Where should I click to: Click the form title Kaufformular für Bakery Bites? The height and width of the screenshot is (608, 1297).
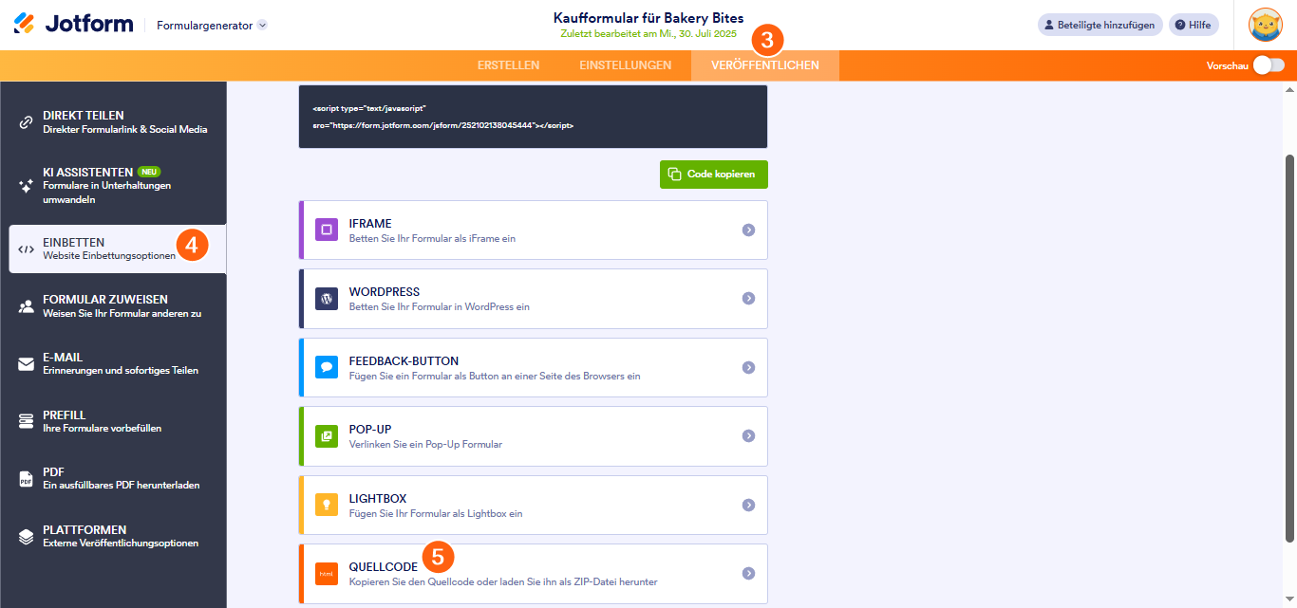[x=648, y=18]
